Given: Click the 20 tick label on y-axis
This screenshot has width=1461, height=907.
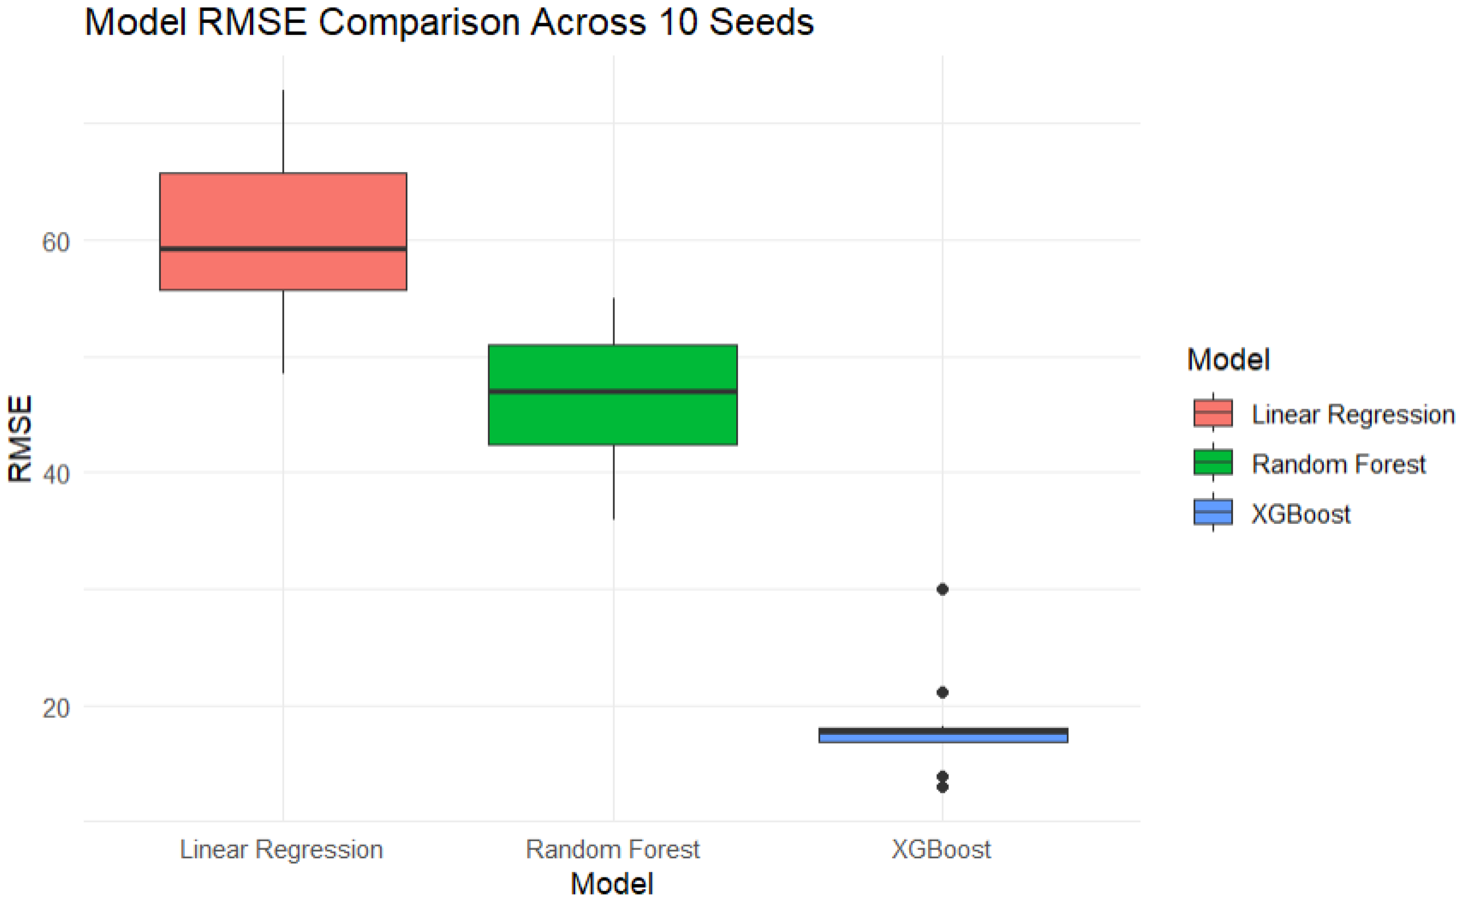Looking at the screenshot, I should [x=56, y=709].
